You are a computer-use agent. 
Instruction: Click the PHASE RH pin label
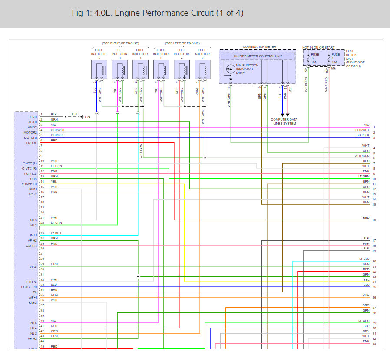click(29, 287)
